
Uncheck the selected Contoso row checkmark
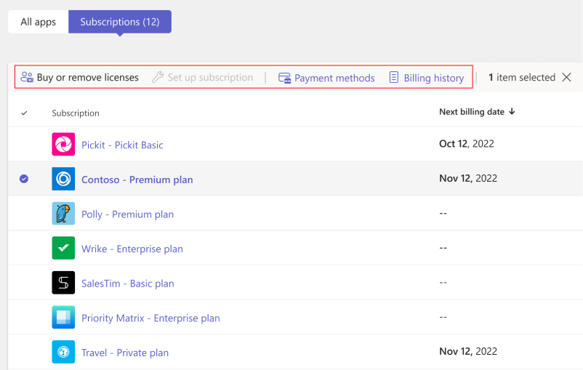[x=24, y=179]
